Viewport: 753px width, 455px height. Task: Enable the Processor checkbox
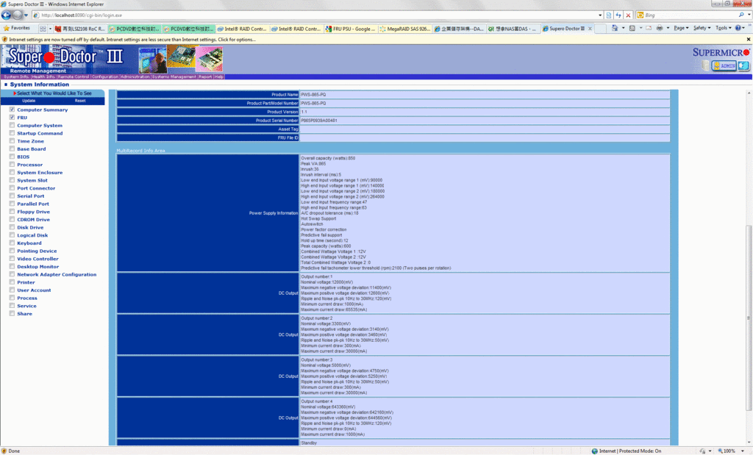click(x=12, y=165)
